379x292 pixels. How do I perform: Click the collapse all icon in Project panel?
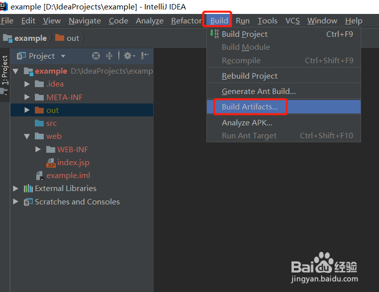pos(109,56)
